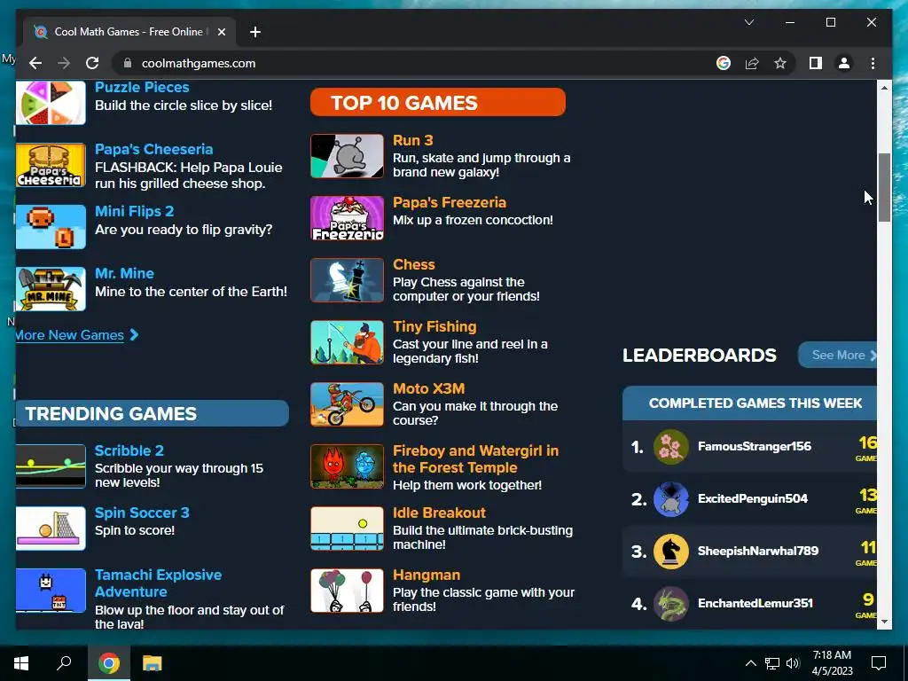Click the scrollbar down arrow
The image size is (908, 681).
tap(884, 622)
